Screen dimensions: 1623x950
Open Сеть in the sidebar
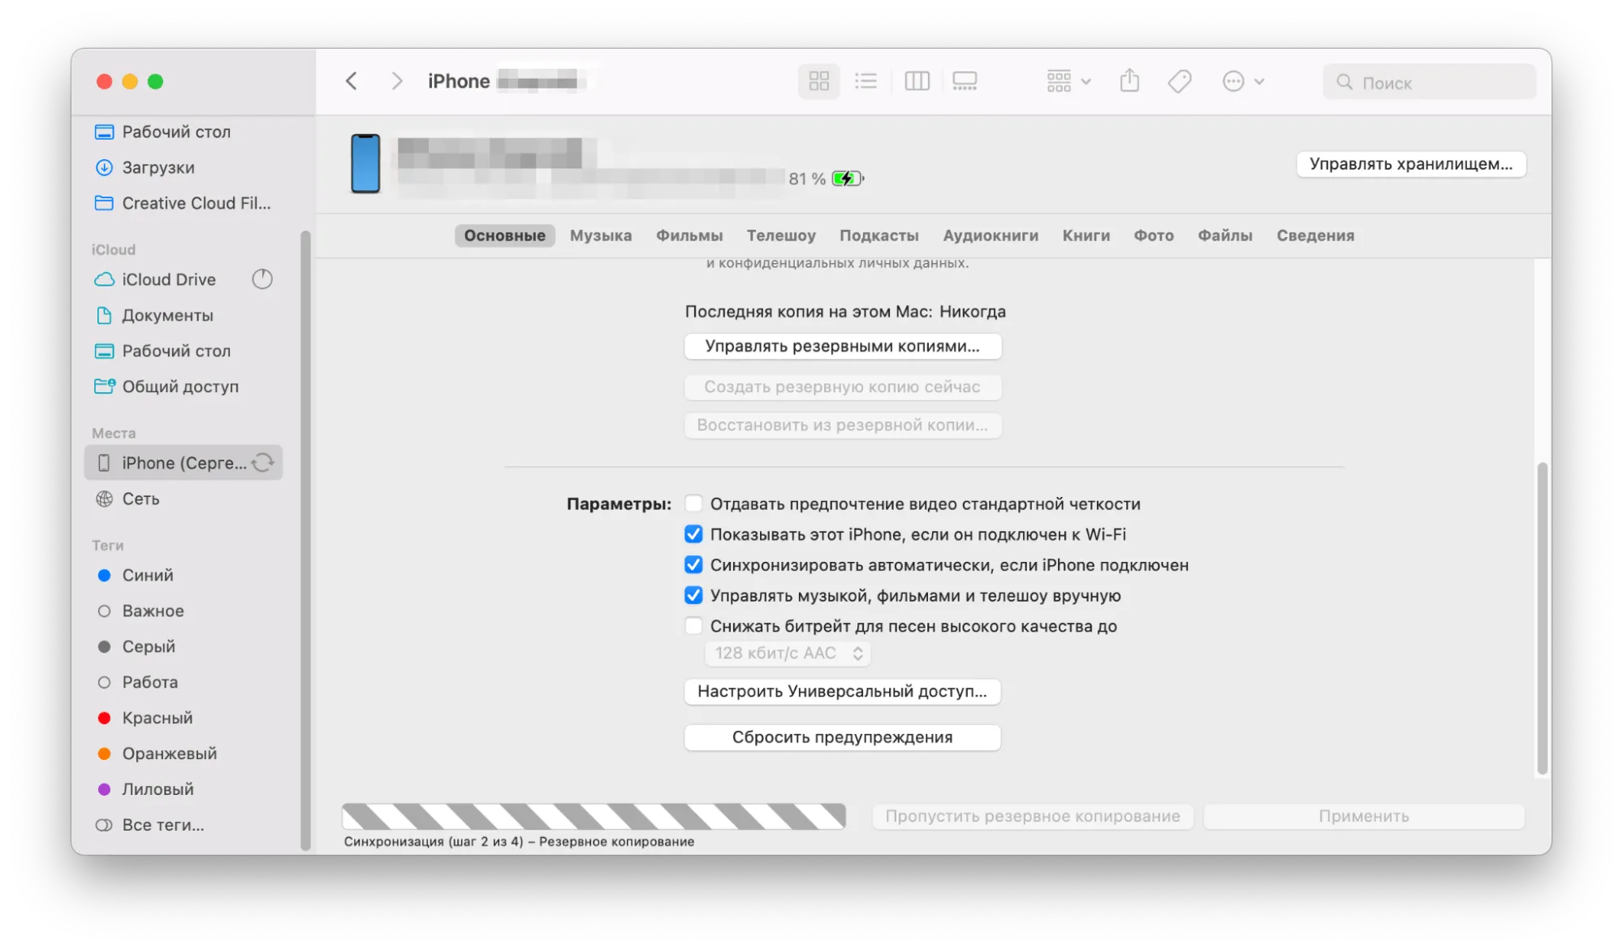(x=140, y=499)
